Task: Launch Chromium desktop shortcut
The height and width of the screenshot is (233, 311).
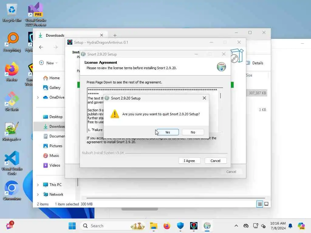Action: tap(12, 191)
